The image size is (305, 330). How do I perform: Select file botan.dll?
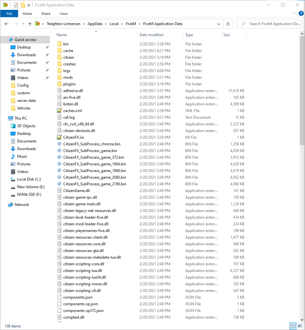click(71, 104)
